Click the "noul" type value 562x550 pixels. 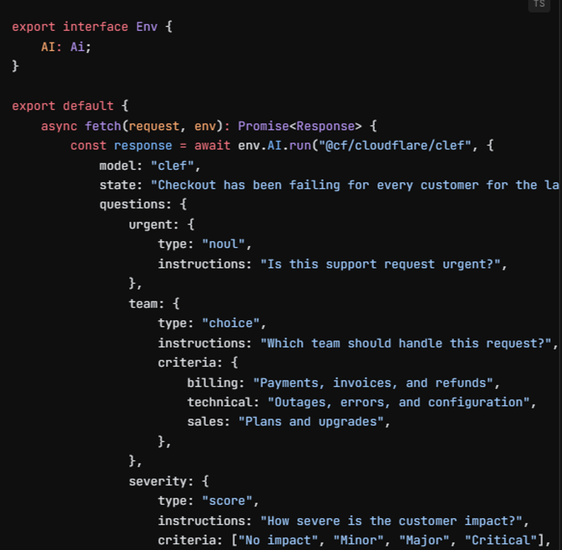pyautogui.click(x=223, y=244)
